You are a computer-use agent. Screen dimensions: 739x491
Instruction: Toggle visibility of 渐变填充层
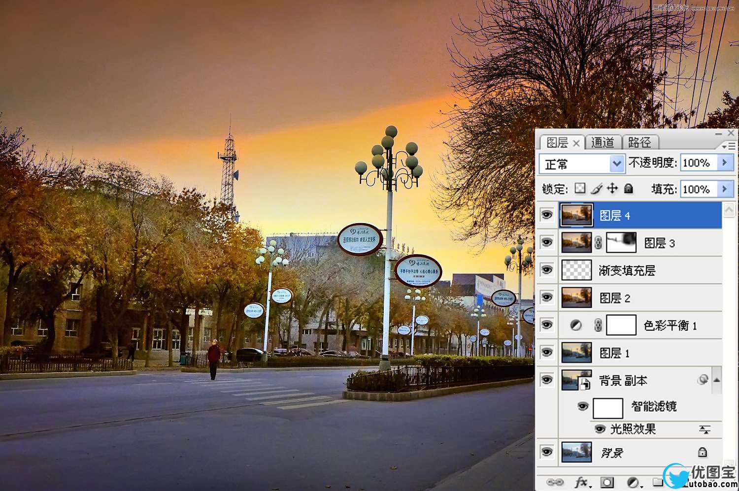coord(546,270)
